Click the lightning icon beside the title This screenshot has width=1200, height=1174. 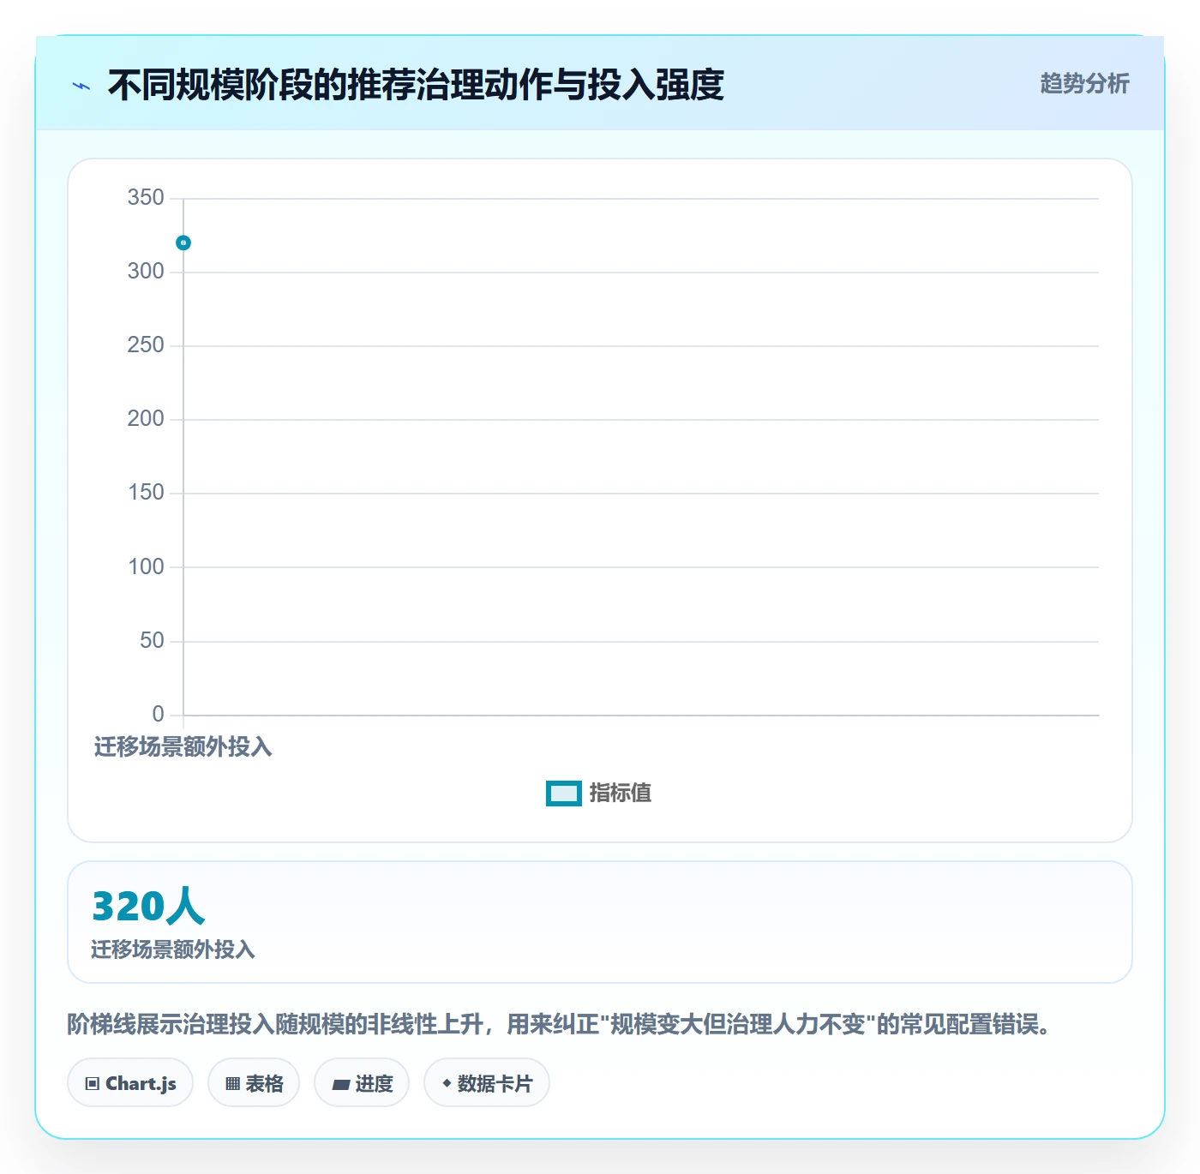pos(81,86)
